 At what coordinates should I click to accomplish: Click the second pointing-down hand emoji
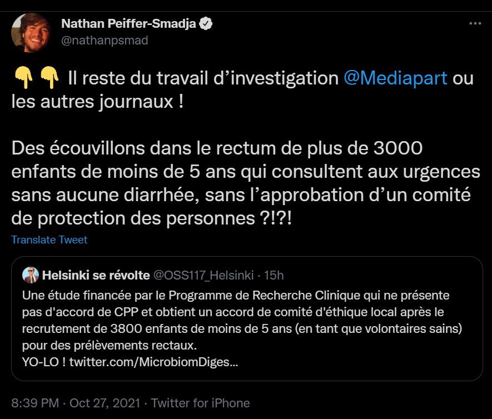pyautogui.click(x=49, y=78)
